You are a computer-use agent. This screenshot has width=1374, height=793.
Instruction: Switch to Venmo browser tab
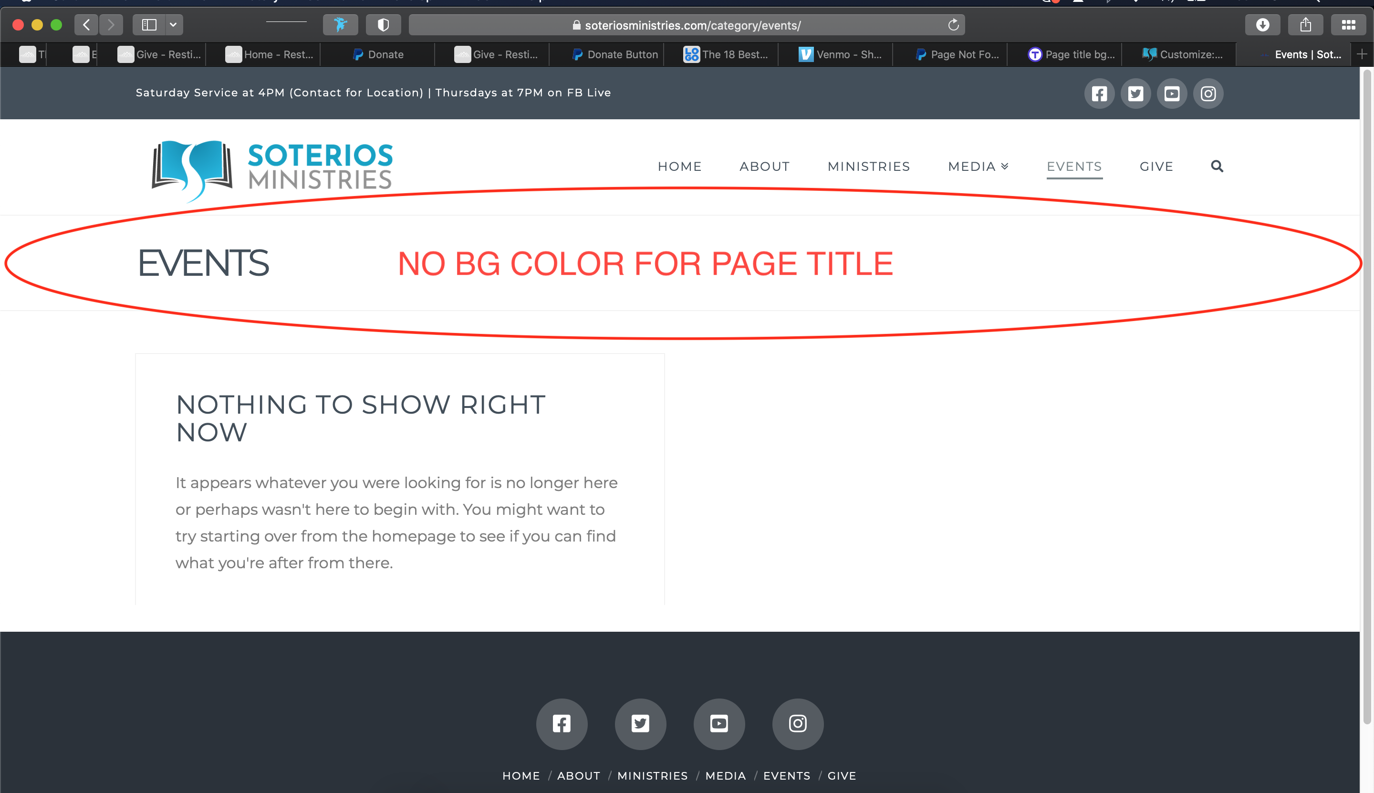(x=840, y=54)
